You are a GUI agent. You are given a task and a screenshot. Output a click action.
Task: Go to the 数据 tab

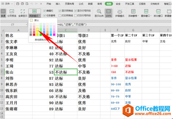[90, 4]
